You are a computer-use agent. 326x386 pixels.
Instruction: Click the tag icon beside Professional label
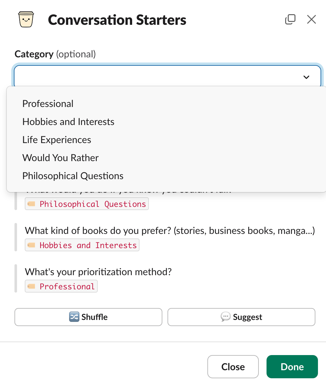31,286
